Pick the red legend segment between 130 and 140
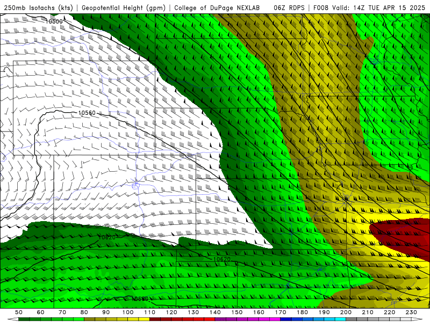 [204, 319]
